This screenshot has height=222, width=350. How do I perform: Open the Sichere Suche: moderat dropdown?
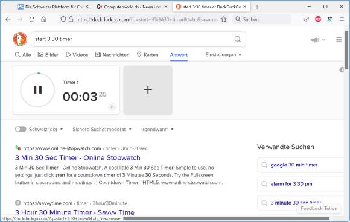point(102,130)
